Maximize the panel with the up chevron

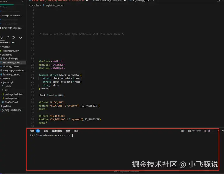click(x=218, y=130)
